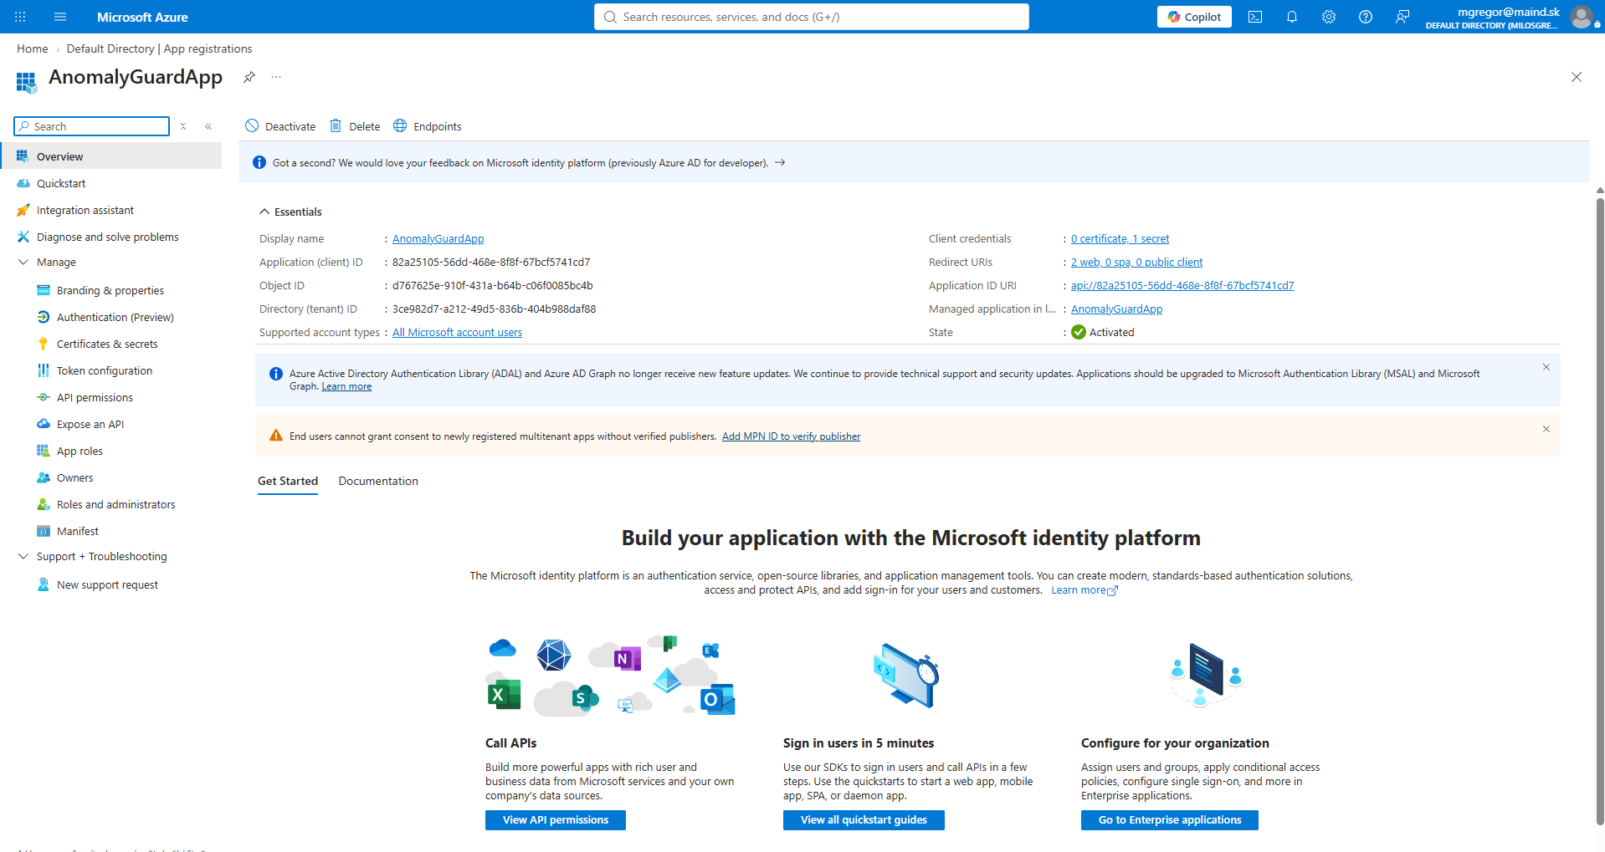Image resolution: width=1605 pixels, height=852 pixels.
Task: Open the more options ellipsis beside title
Action: click(276, 77)
